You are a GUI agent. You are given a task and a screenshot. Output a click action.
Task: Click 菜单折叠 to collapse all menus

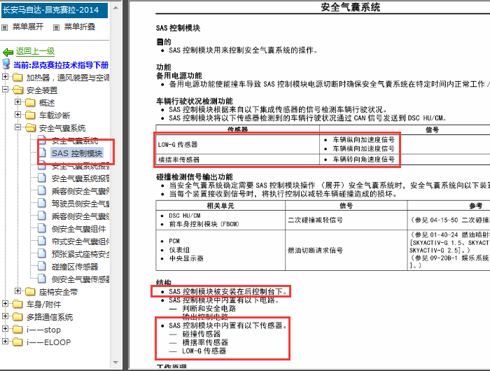[x=80, y=27]
